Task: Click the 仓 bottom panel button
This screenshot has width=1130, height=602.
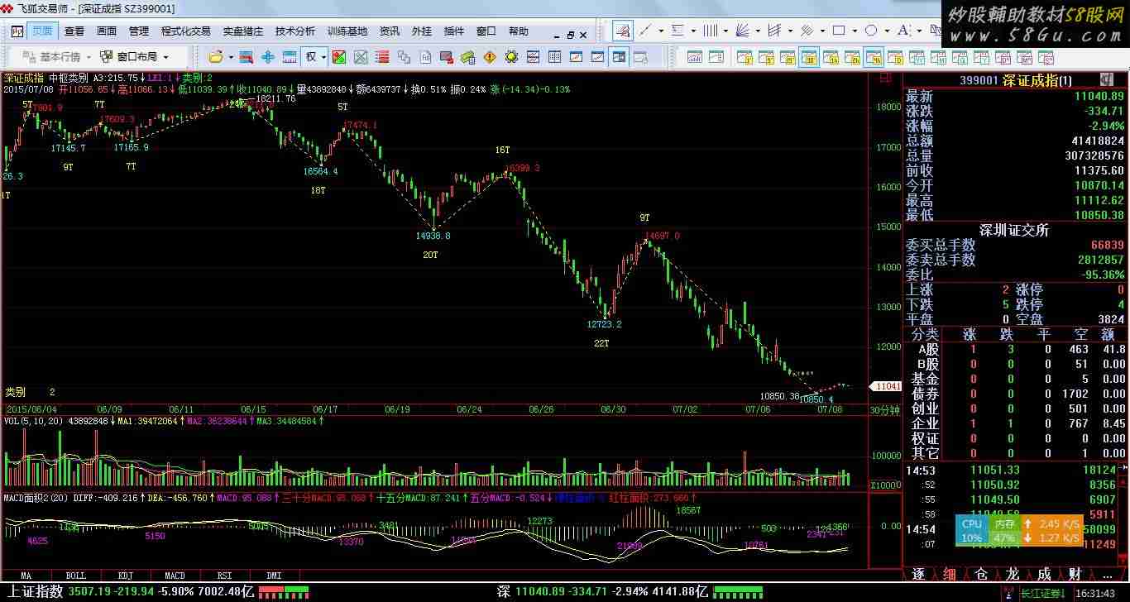Action: (x=981, y=574)
